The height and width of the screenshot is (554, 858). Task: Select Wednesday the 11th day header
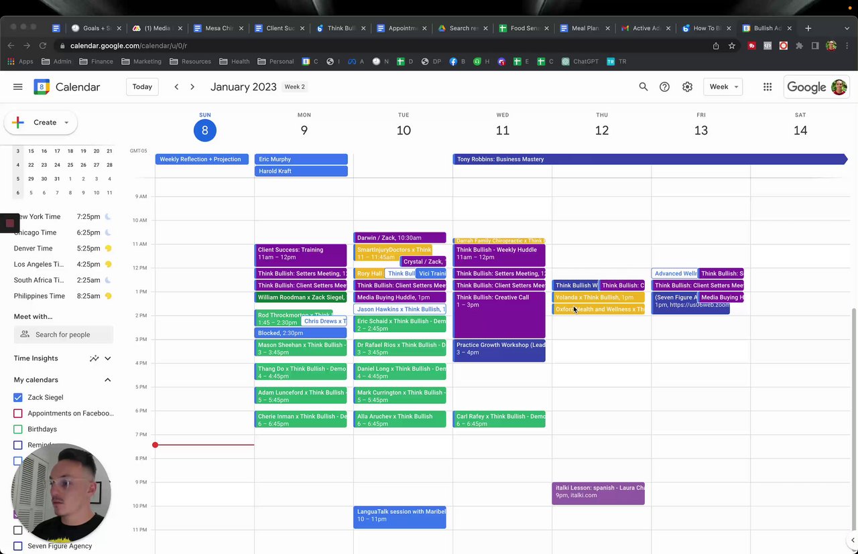[x=503, y=130]
